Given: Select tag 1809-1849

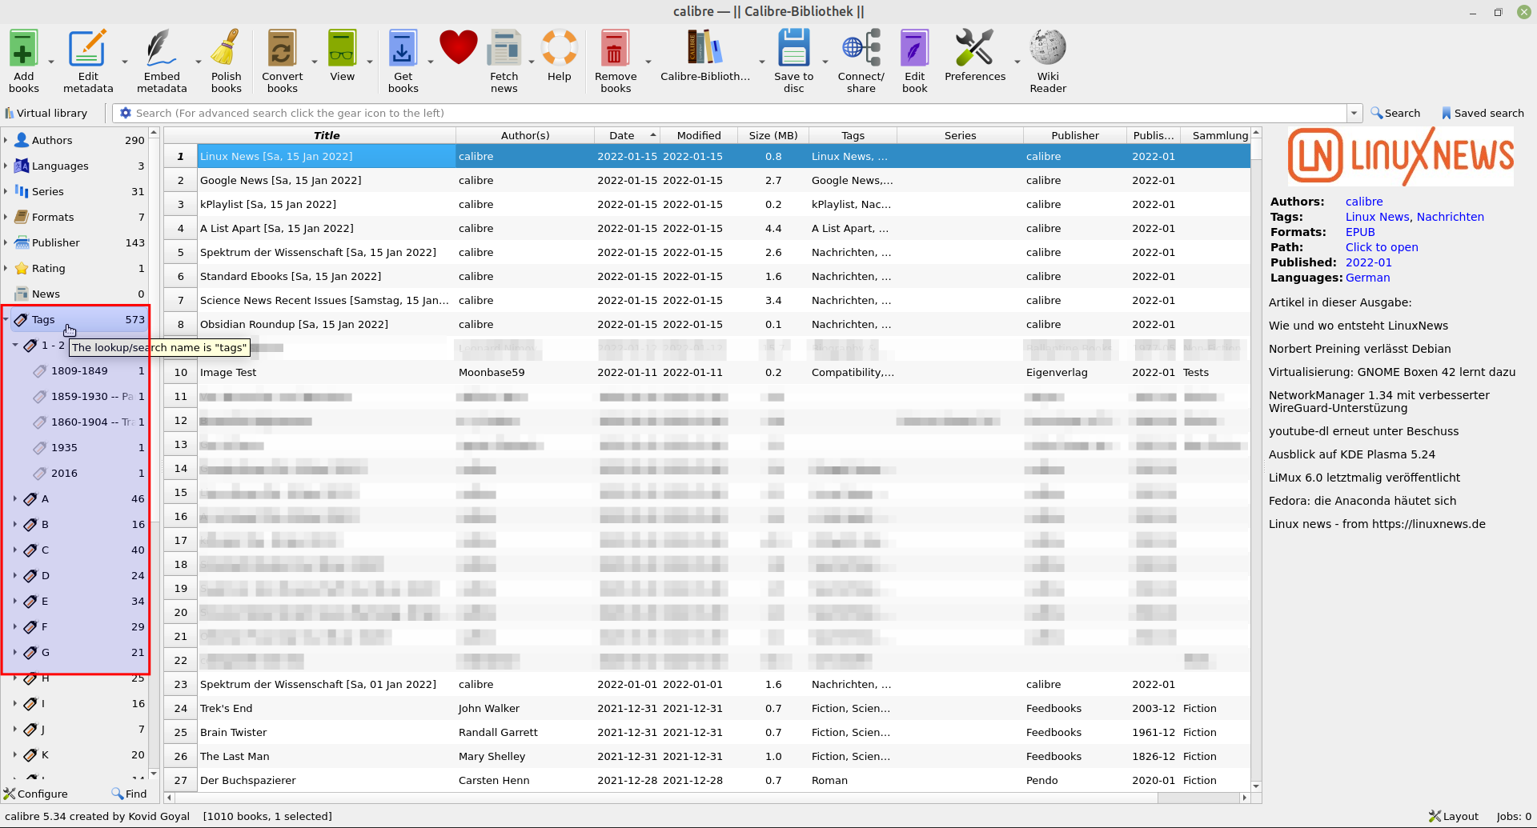Looking at the screenshot, I should coord(89,370).
